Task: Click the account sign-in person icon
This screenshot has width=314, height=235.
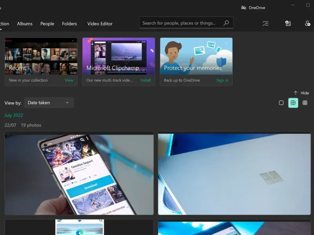Action: tap(307, 23)
